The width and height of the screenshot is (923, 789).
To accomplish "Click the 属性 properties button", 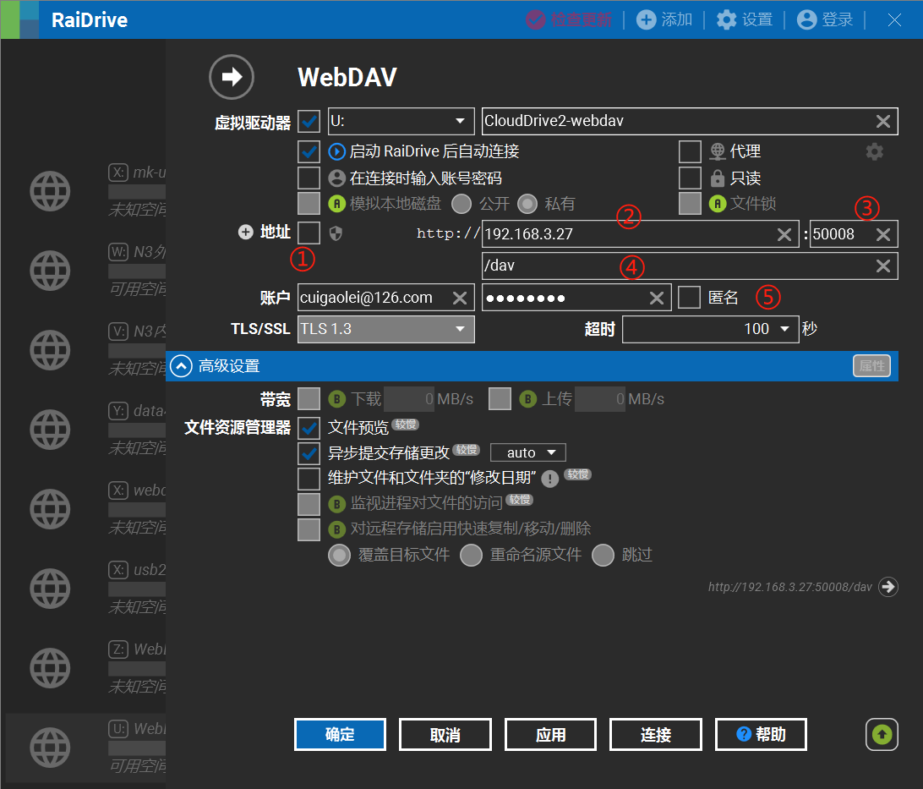I will 871,366.
